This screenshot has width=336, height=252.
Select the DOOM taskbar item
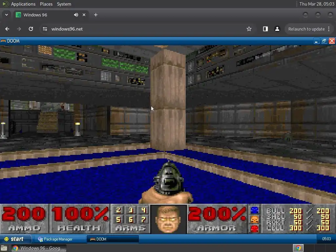pyautogui.click(x=113, y=239)
